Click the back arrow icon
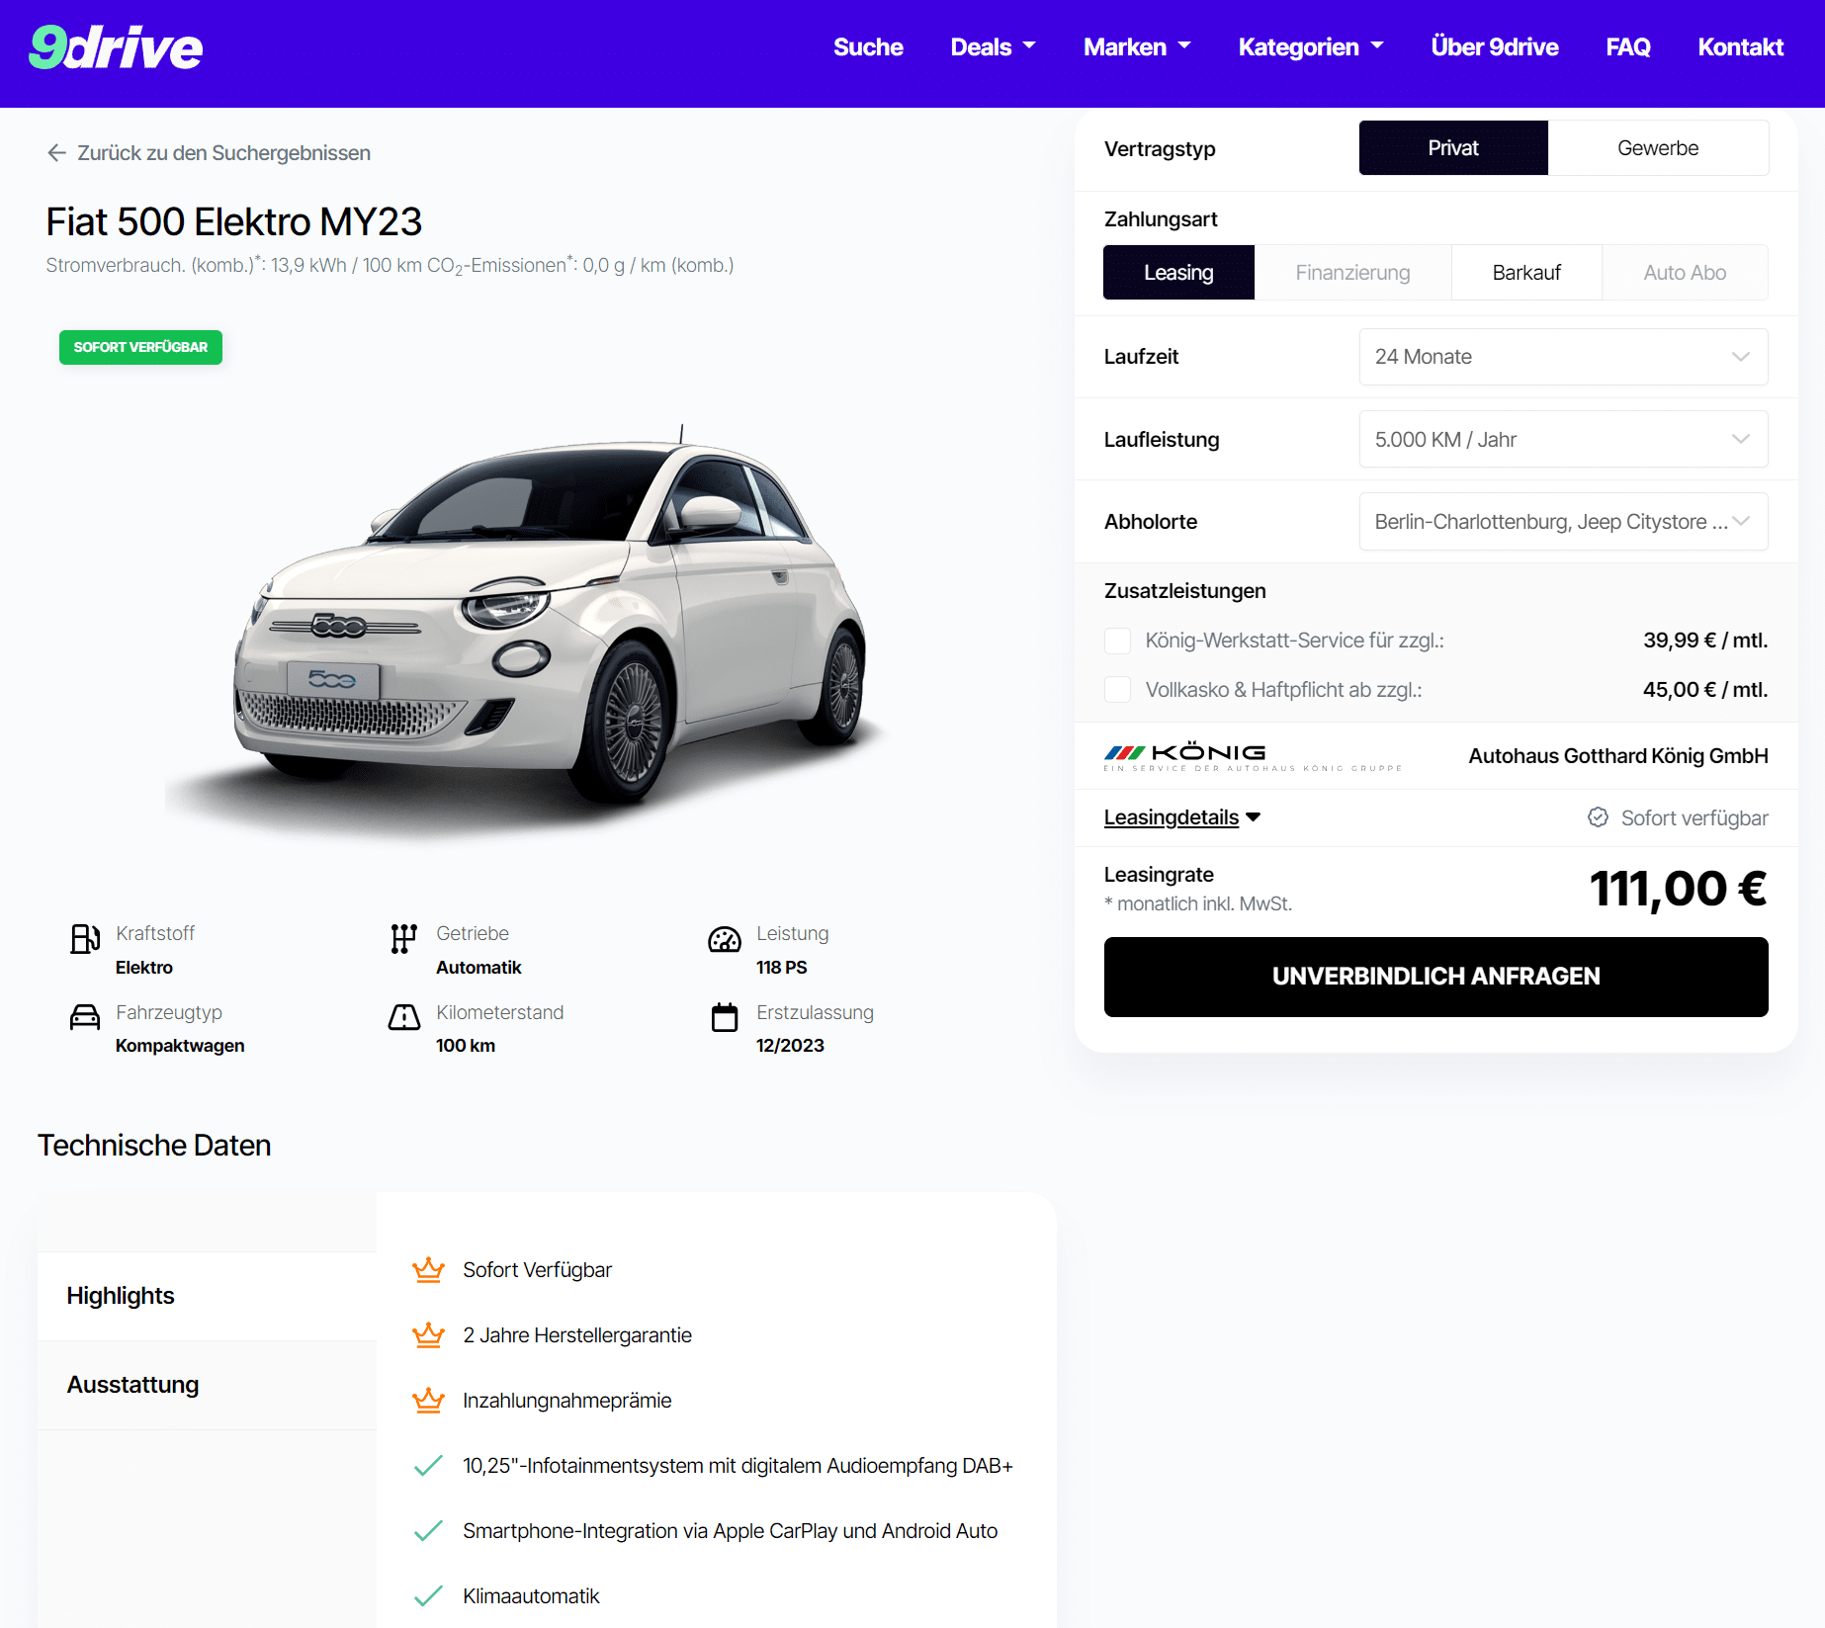Viewport: 1825px width, 1628px height. tap(56, 153)
